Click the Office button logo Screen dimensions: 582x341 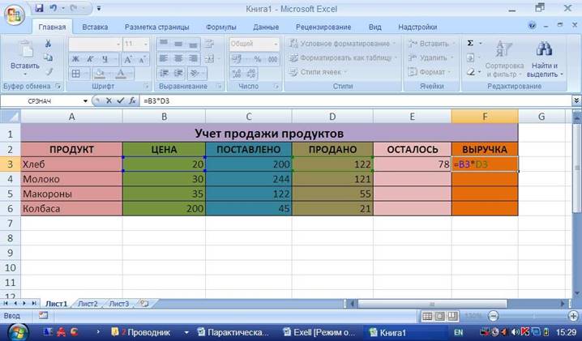[x=14, y=15]
